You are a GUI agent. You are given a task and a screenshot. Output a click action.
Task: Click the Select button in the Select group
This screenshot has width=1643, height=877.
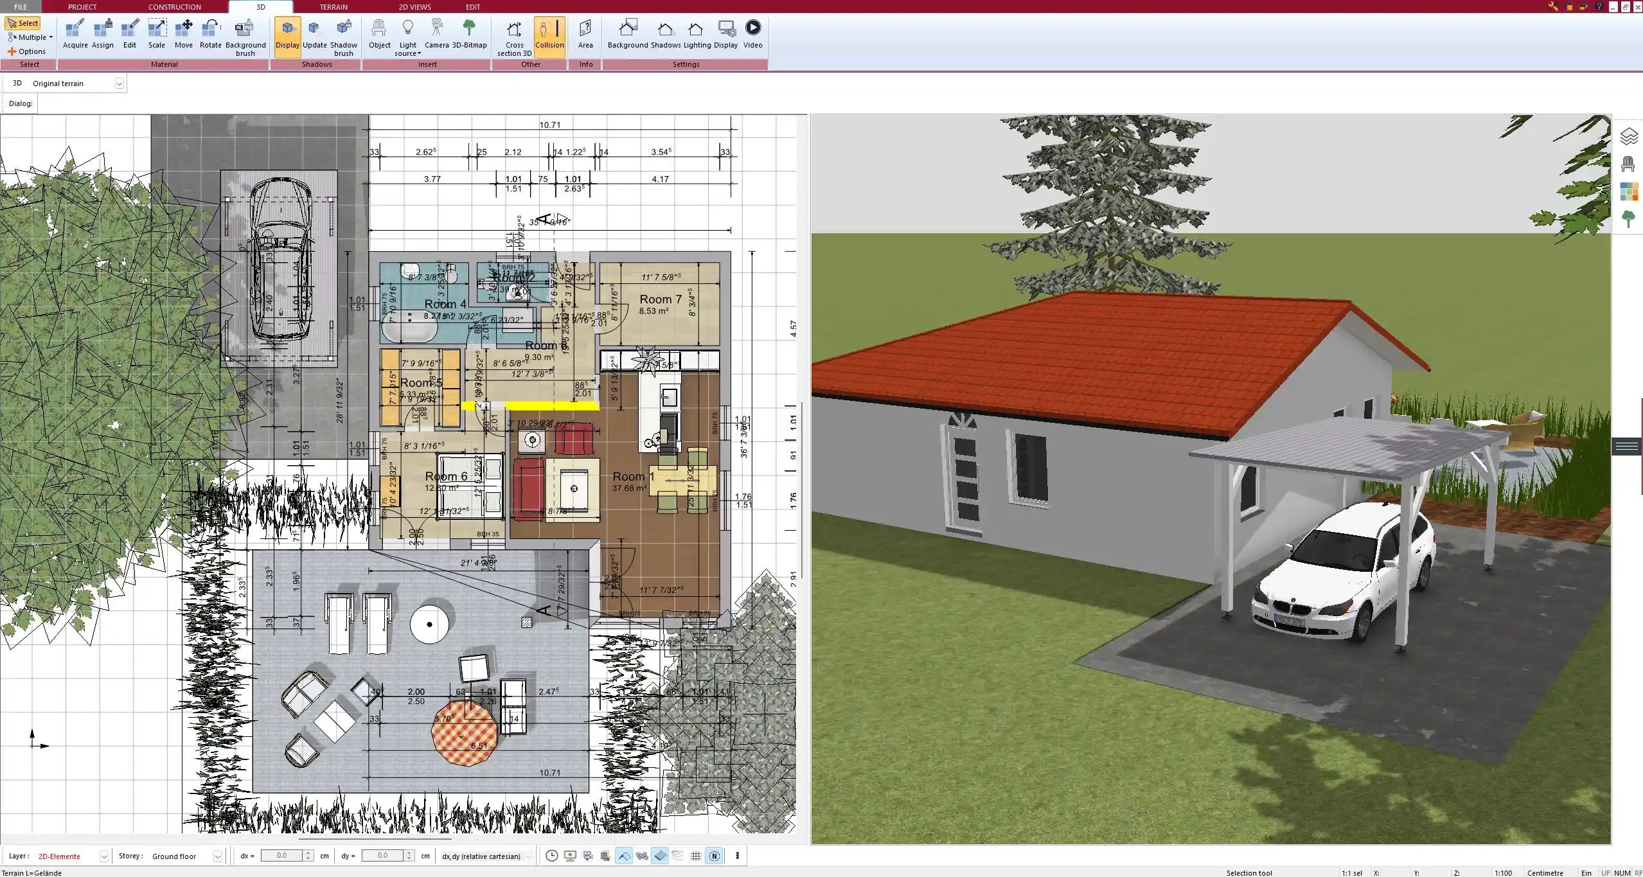pos(23,22)
